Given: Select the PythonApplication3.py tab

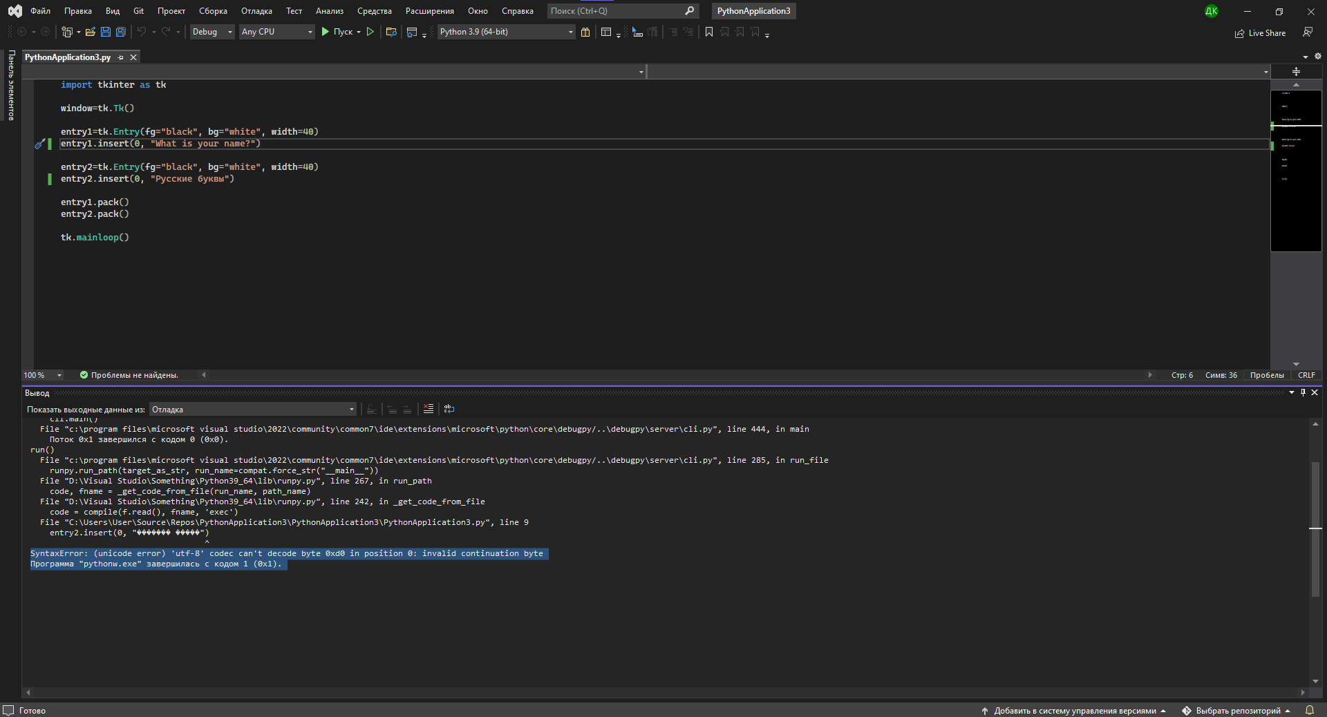Looking at the screenshot, I should 68,57.
